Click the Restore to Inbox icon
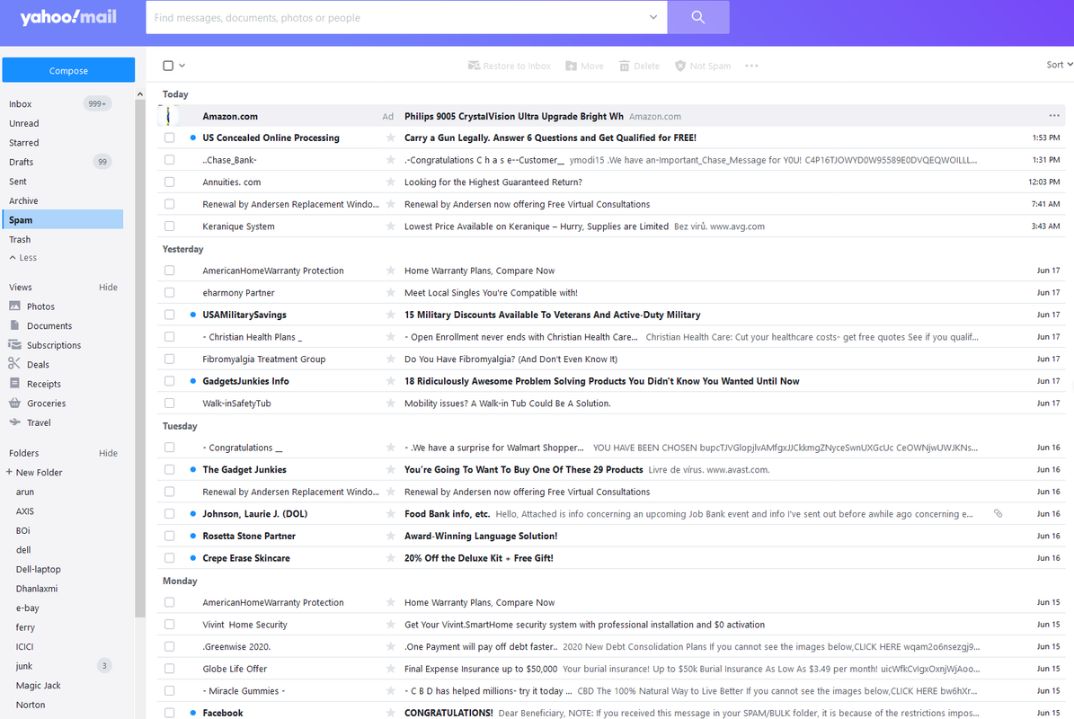Viewport: 1074px width, 719px height. [x=474, y=66]
